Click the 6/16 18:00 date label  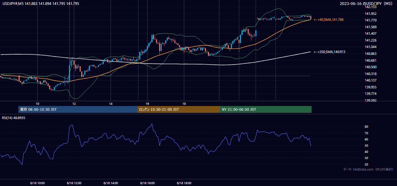[x=184, y=183]
